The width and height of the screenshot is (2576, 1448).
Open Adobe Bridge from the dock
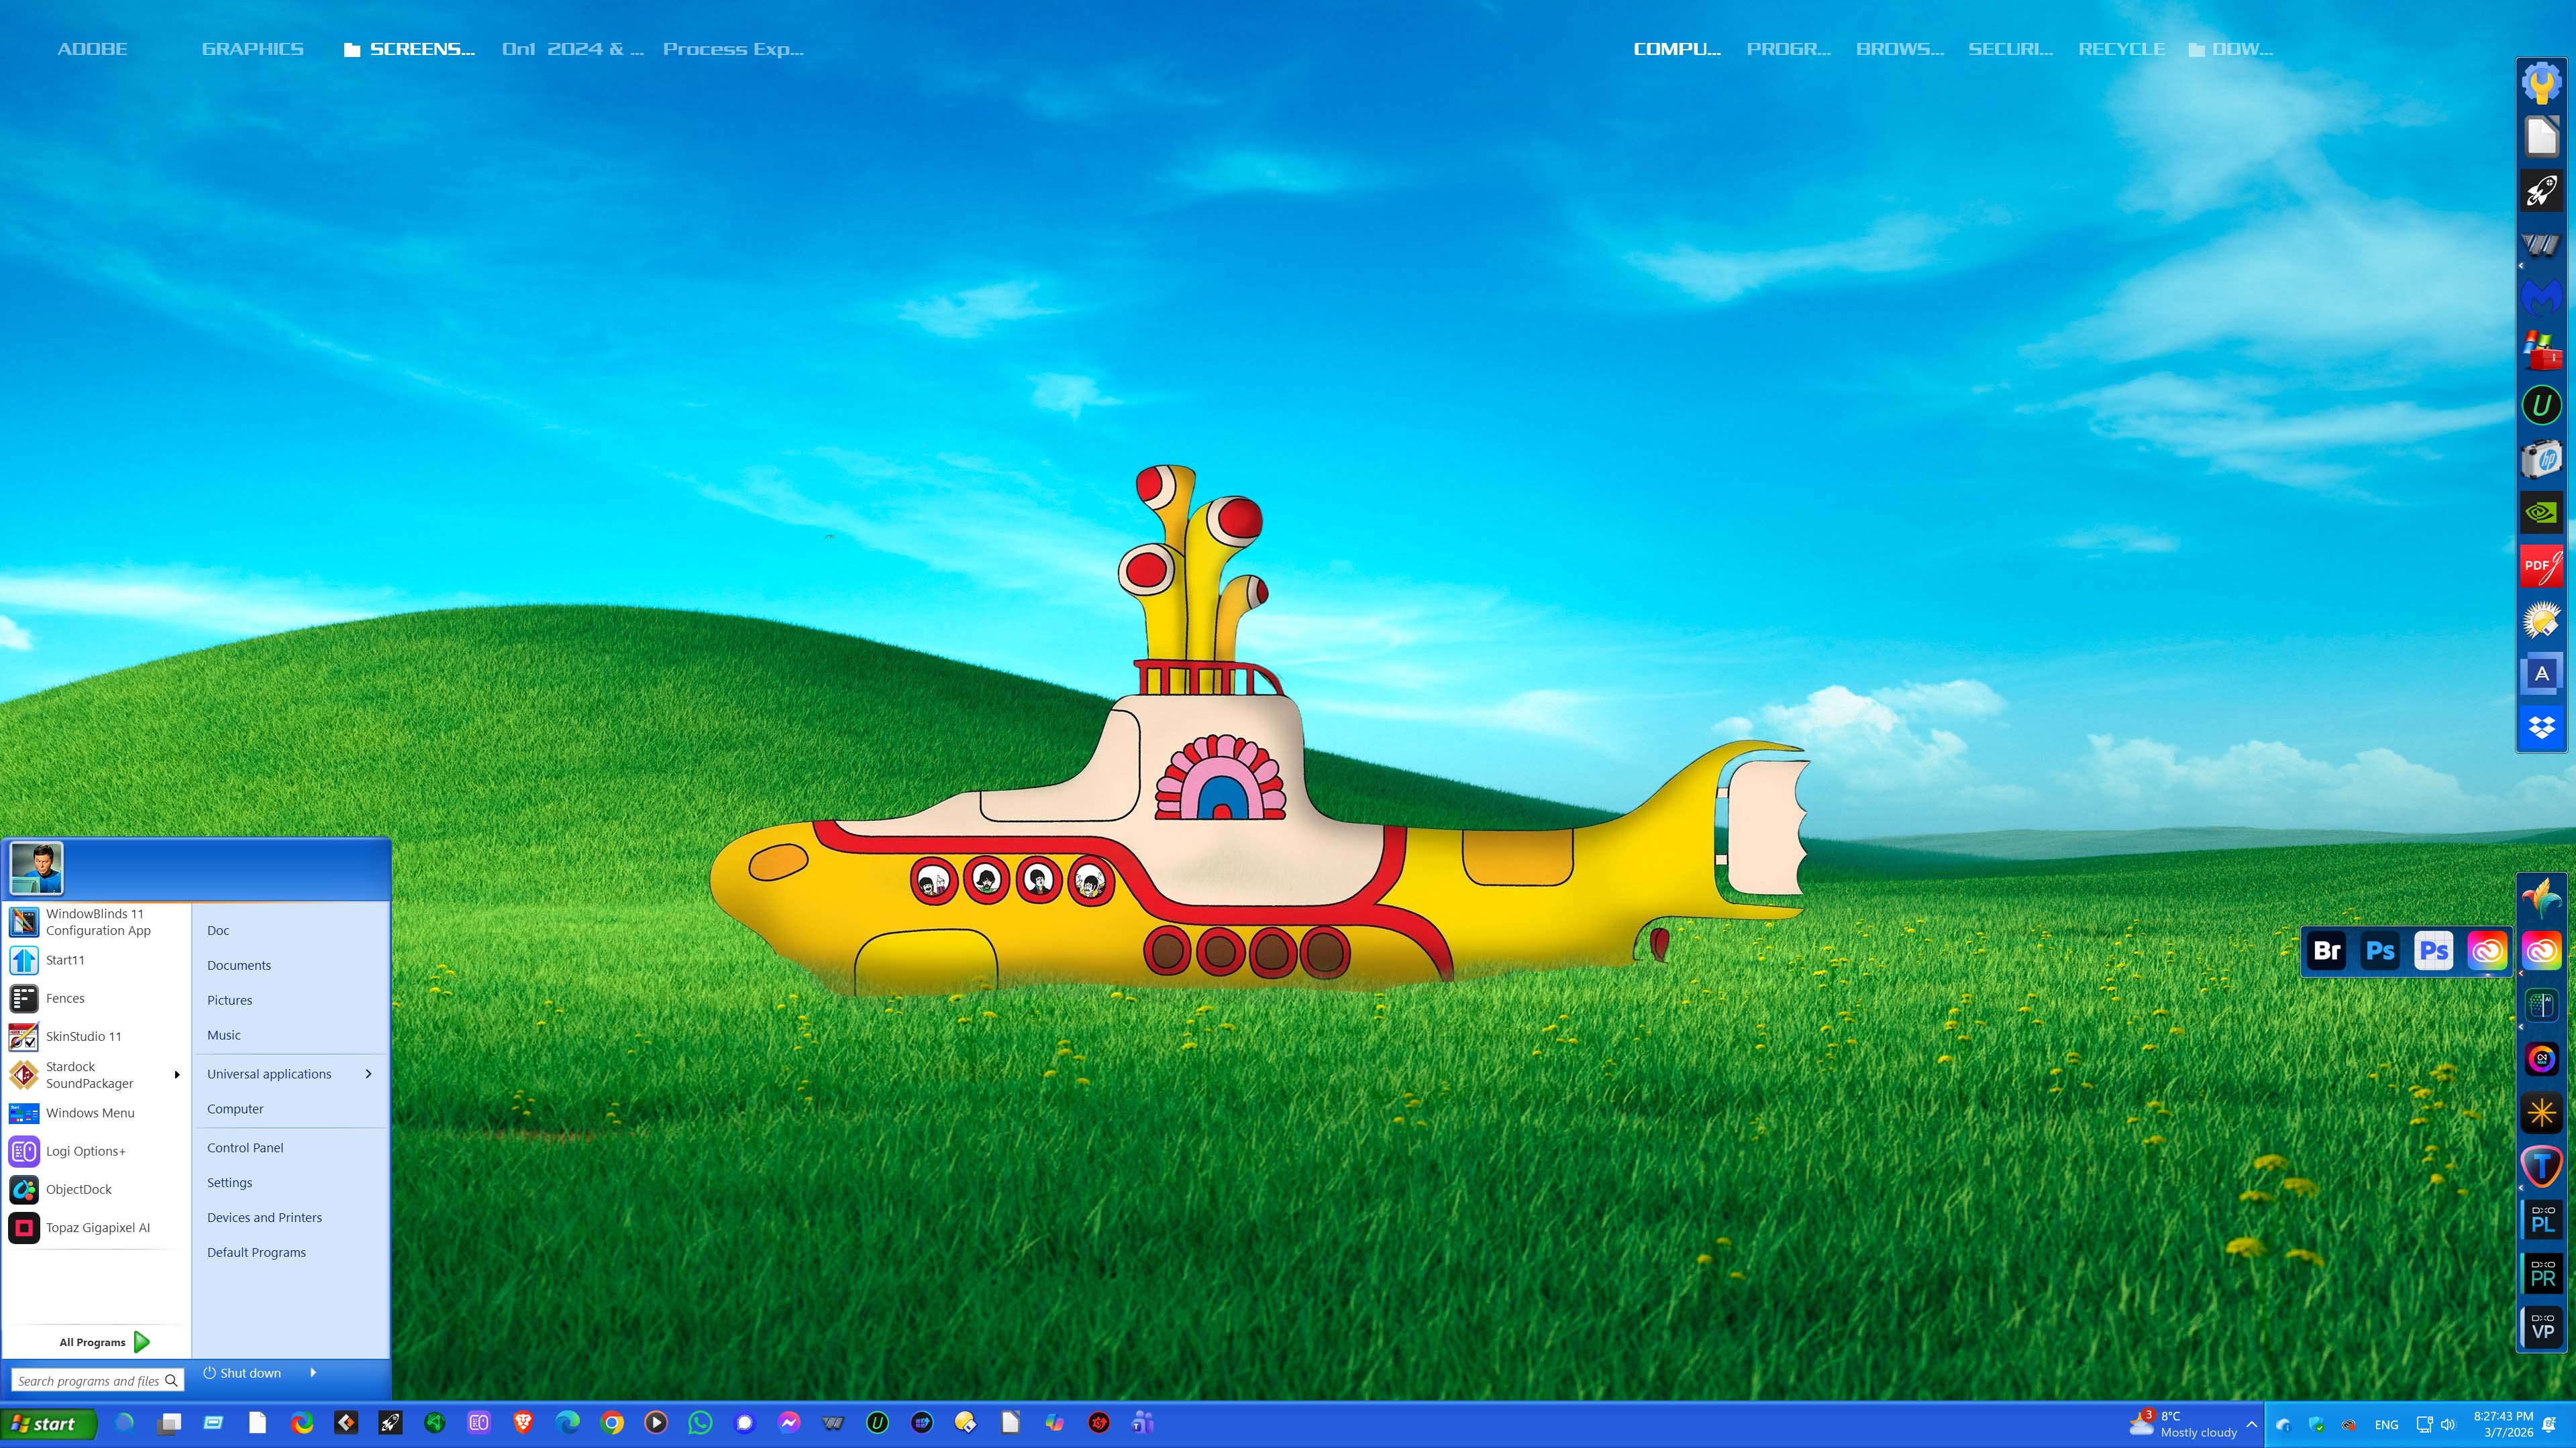pyautogui.click(x=2327, y=950)
